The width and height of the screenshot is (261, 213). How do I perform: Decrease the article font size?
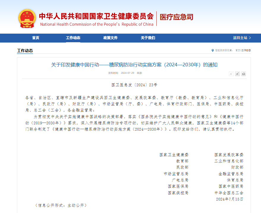coord(231,74)
